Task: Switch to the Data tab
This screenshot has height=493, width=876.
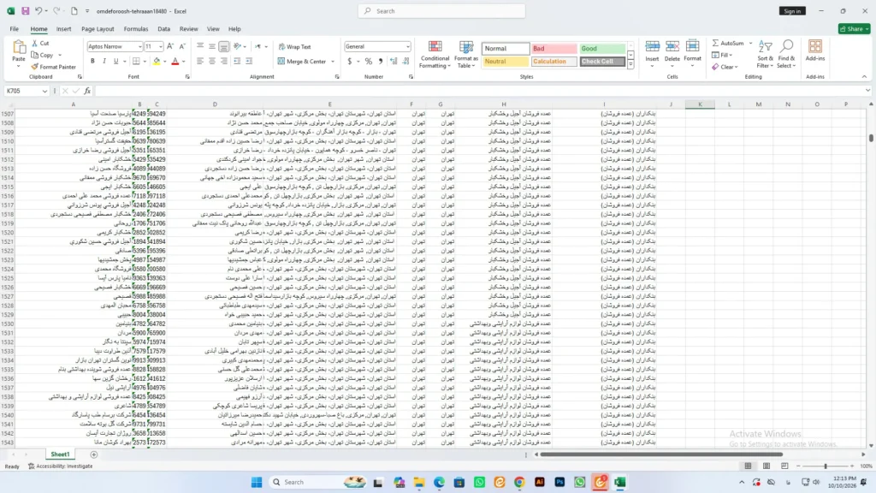Action: [163, 28]
